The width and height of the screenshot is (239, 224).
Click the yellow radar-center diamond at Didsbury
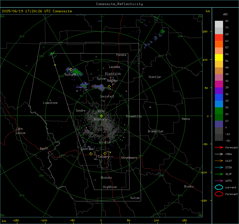coord(101,116)
